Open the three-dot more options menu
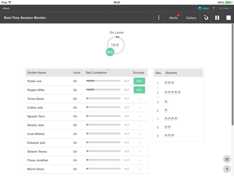Viewport: 234px width, 176px height. [x=158, y=18]
